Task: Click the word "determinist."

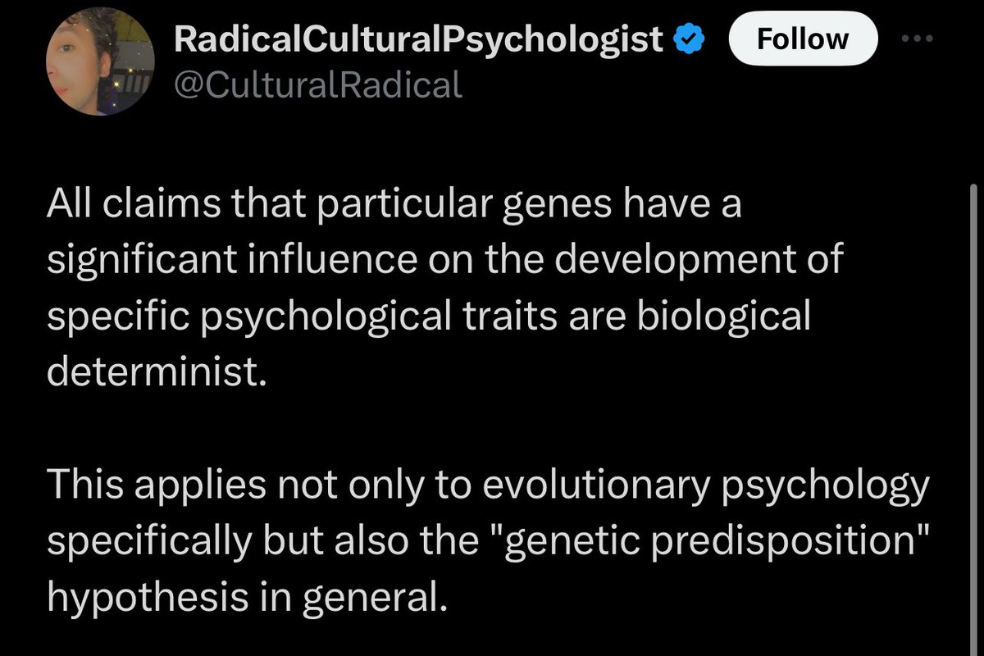Action: [x=157, y=374]
